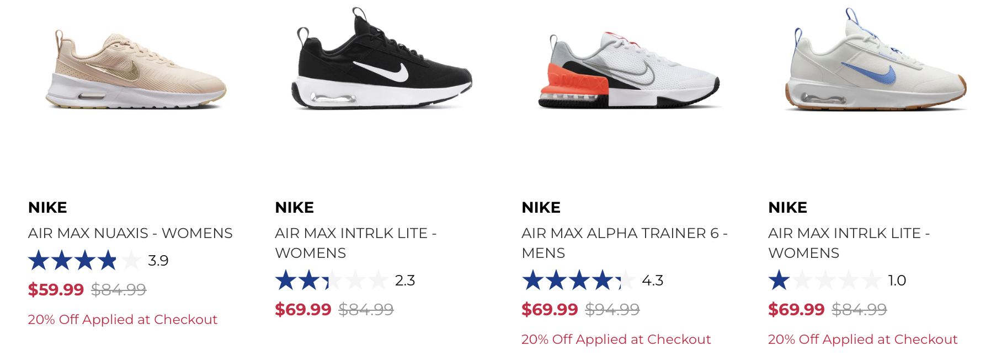991x356 pixels.
Task: Open the "AIR MAX NUAXIS - WOMENS" product link
Action: pyautogui.click(x=130, y=233)
